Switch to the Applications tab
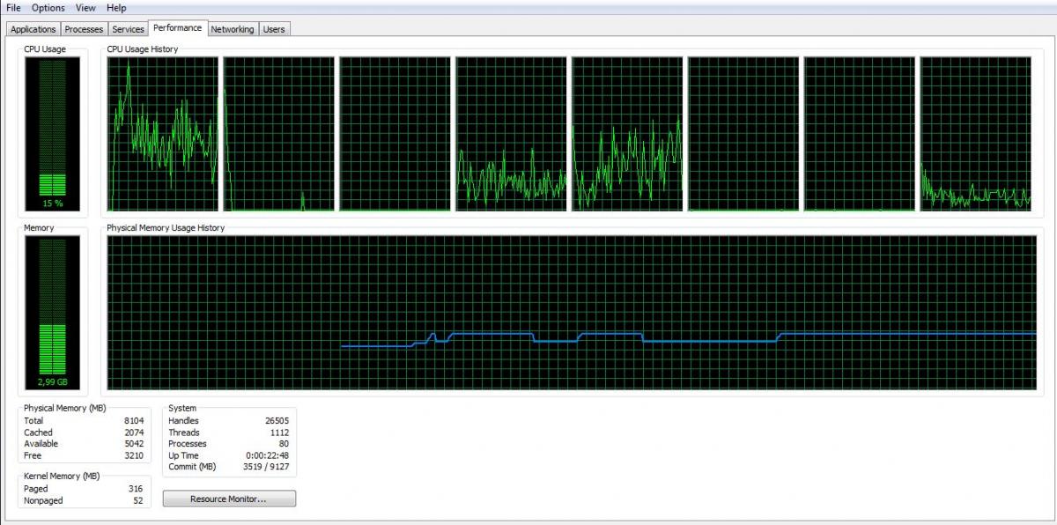 33,29
